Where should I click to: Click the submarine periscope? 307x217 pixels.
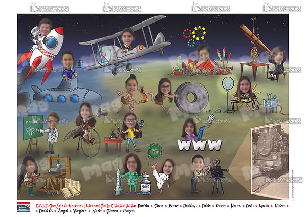(78, 66)
